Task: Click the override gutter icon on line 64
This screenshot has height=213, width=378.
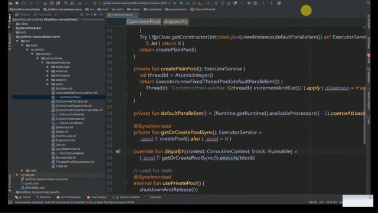Action: (x=118, y=151)
